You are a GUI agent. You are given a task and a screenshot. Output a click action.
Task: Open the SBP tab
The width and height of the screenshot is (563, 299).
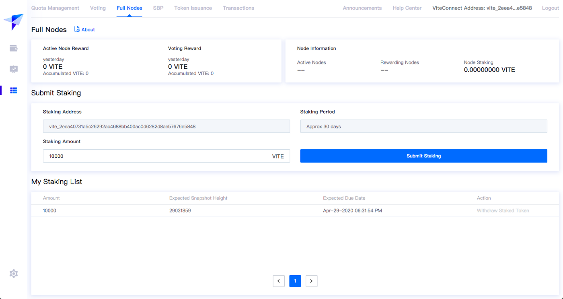(x=158, y=8)
